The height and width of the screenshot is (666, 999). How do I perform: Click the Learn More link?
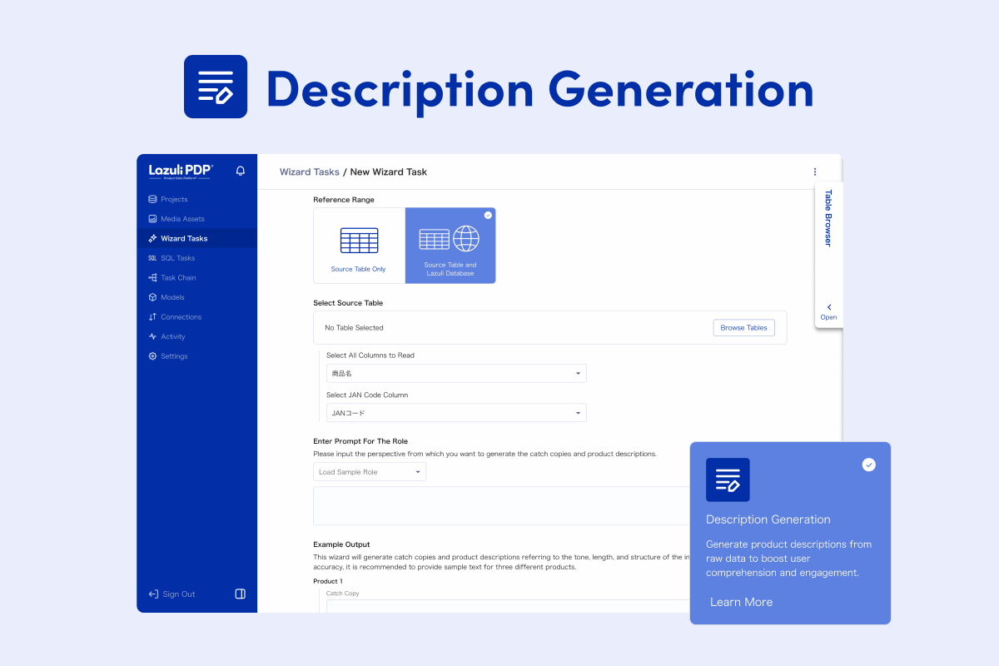[741, 602]
